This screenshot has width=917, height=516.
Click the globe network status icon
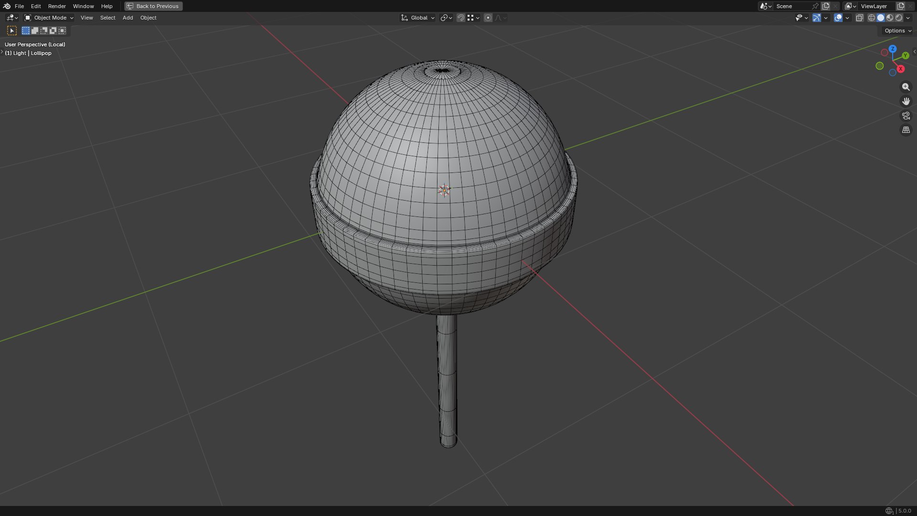tap(889, 511)
